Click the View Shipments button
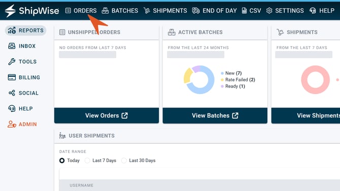The image size is (340, 191). coord(305,116)
